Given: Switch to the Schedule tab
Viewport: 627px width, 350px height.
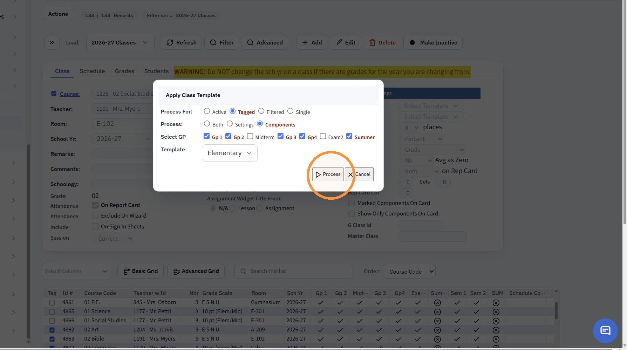Looking at the screenshot, I should (92, 71).
